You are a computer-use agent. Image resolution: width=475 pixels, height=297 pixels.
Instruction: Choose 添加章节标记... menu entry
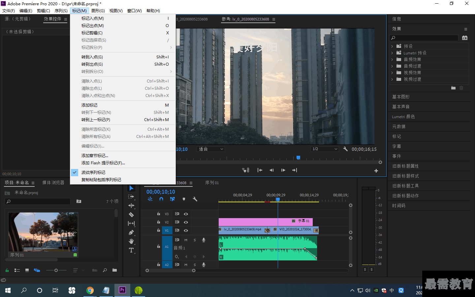[123, 155]
